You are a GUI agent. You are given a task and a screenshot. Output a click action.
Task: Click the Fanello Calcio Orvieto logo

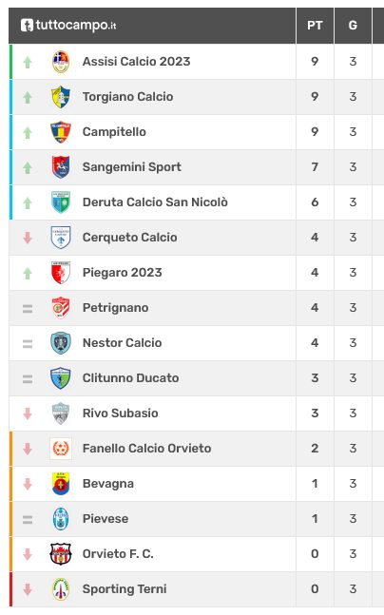pos(61,449)
